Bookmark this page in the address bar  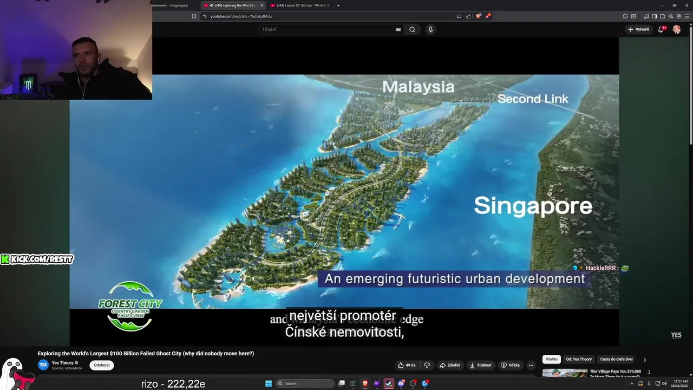point(194,16)
